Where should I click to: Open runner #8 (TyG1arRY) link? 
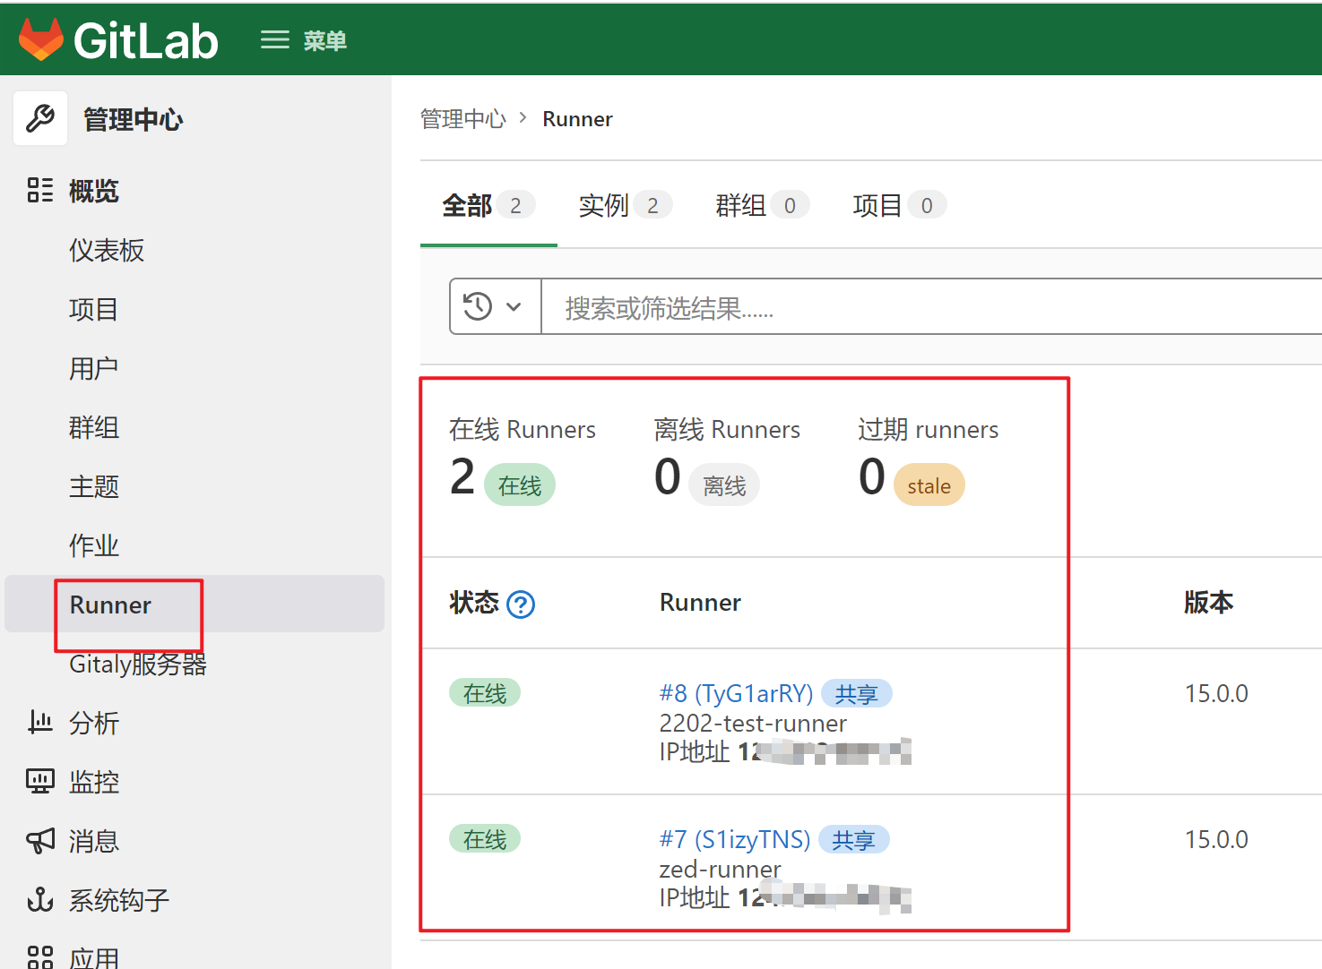[x=736, y=693]
